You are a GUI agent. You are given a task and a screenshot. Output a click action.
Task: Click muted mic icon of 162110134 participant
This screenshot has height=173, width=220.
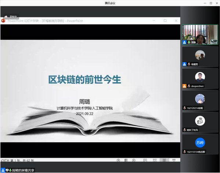pos(184,152)
